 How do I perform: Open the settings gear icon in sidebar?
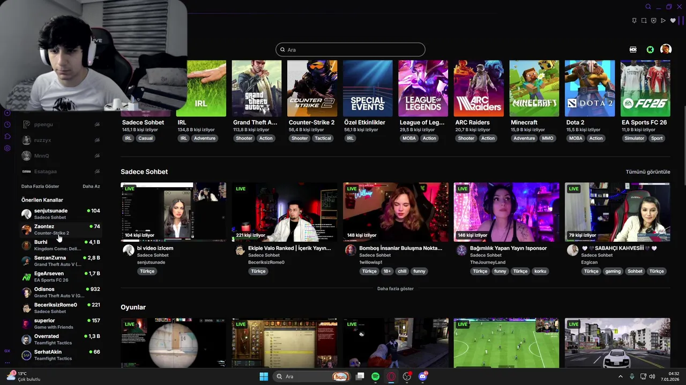point(8,148)
